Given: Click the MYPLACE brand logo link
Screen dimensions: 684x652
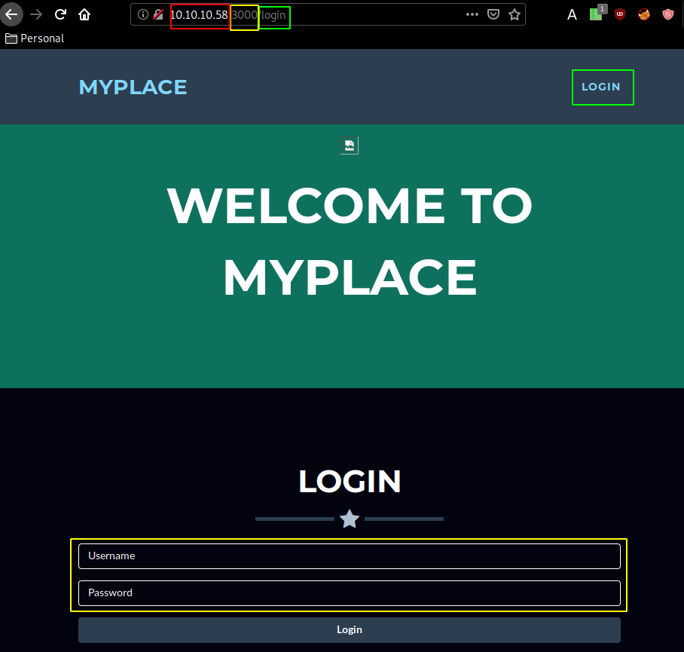Looking at the screenshot, I should click(x=133, y=87).
